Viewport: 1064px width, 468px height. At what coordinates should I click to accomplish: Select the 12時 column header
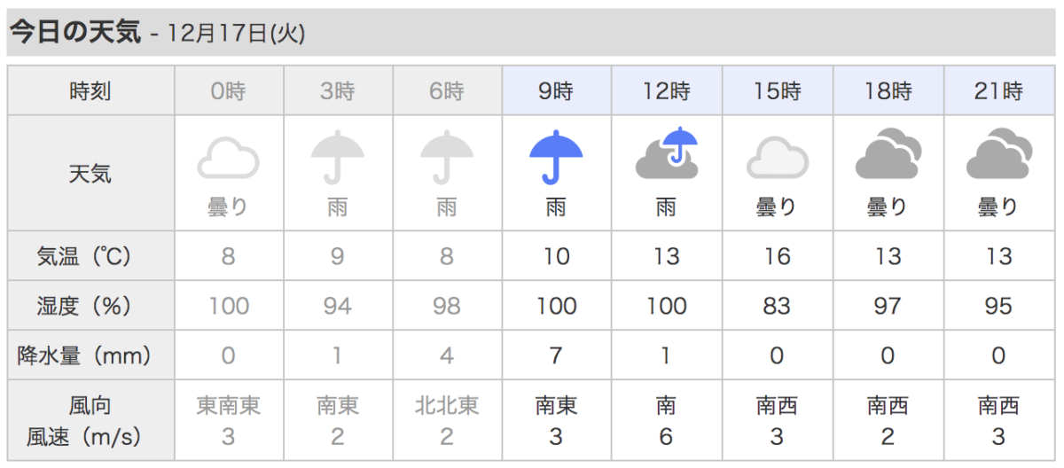point(667,90)
